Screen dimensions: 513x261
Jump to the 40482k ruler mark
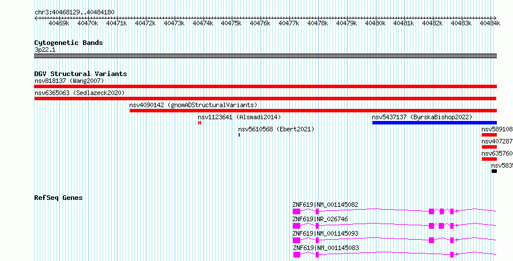pos(432,23)
